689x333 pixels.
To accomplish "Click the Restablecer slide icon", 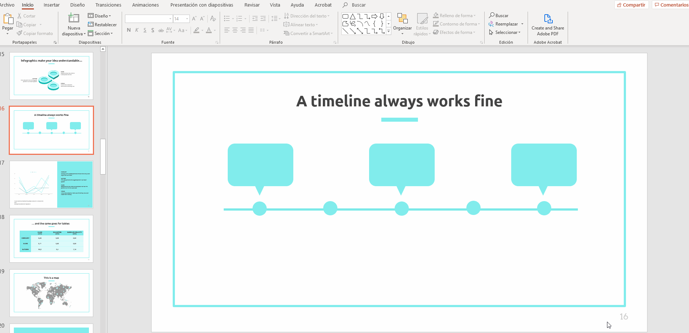I will pyautogui.click(x=91, y=24).
